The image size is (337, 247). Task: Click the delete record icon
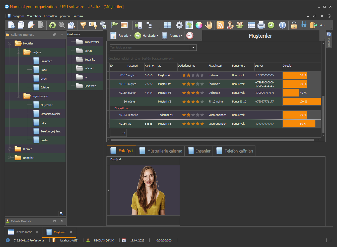click(41, 25)
